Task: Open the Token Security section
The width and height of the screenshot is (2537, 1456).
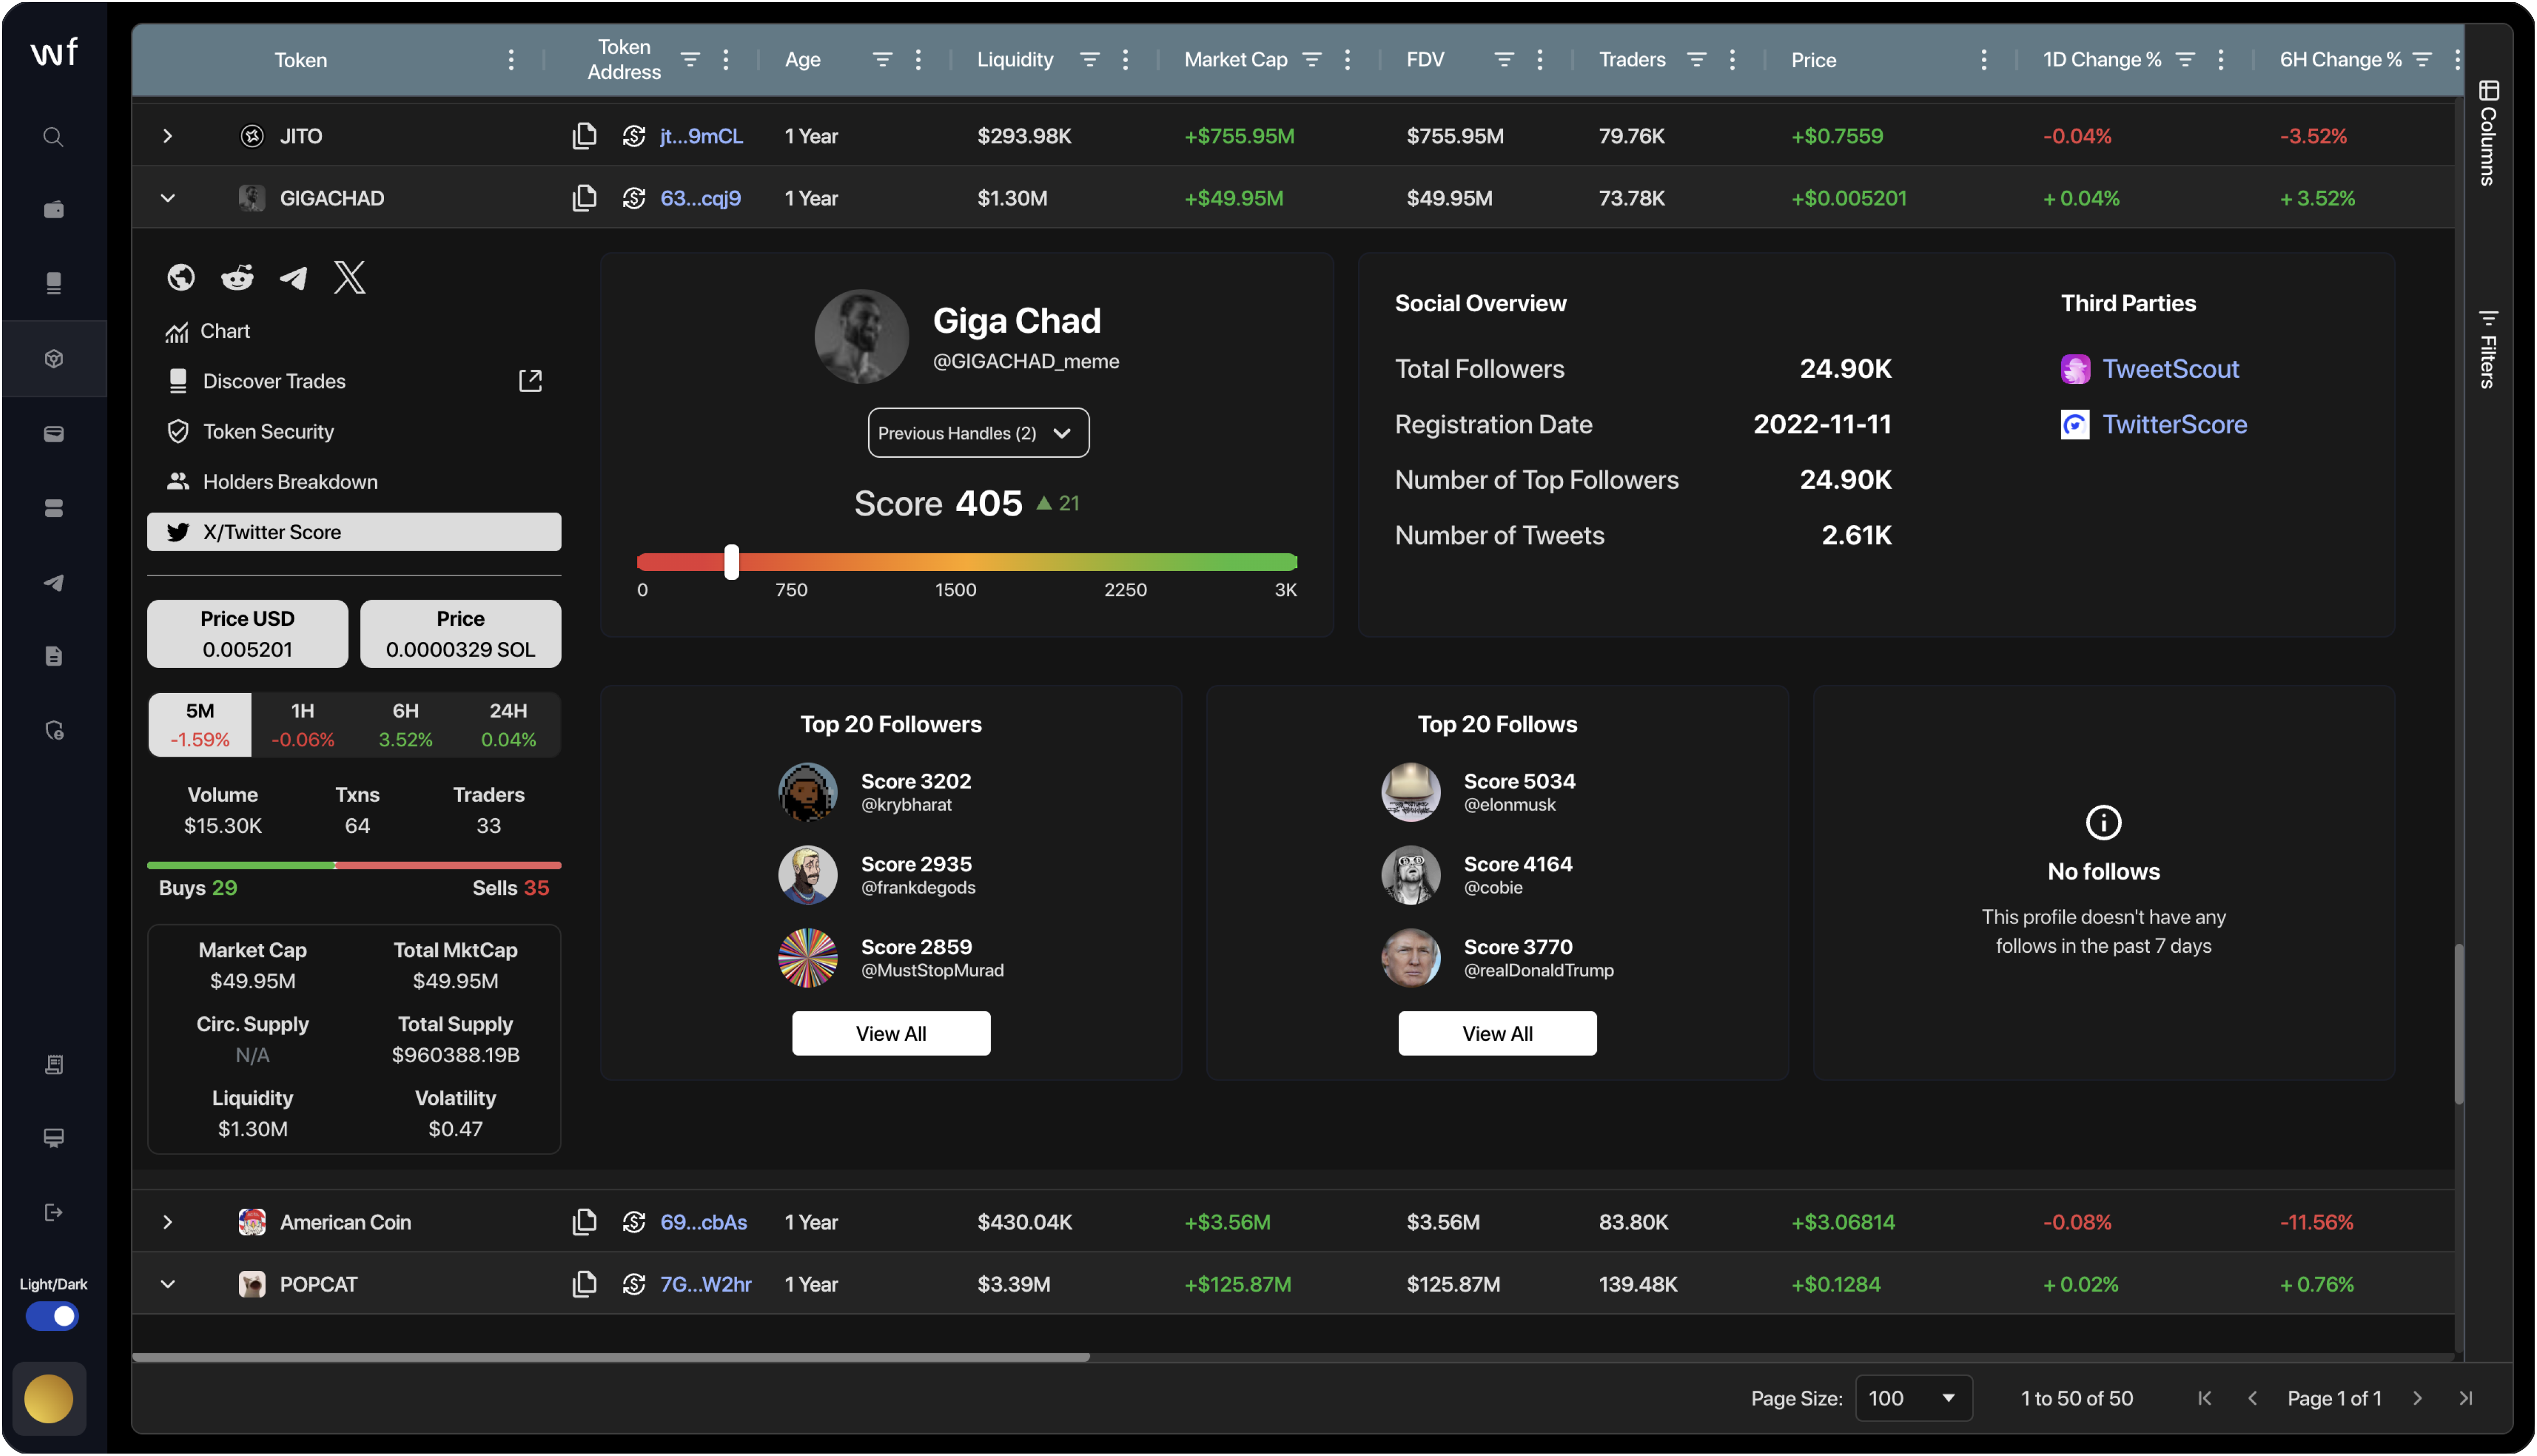Action: [x=268, y=432]
